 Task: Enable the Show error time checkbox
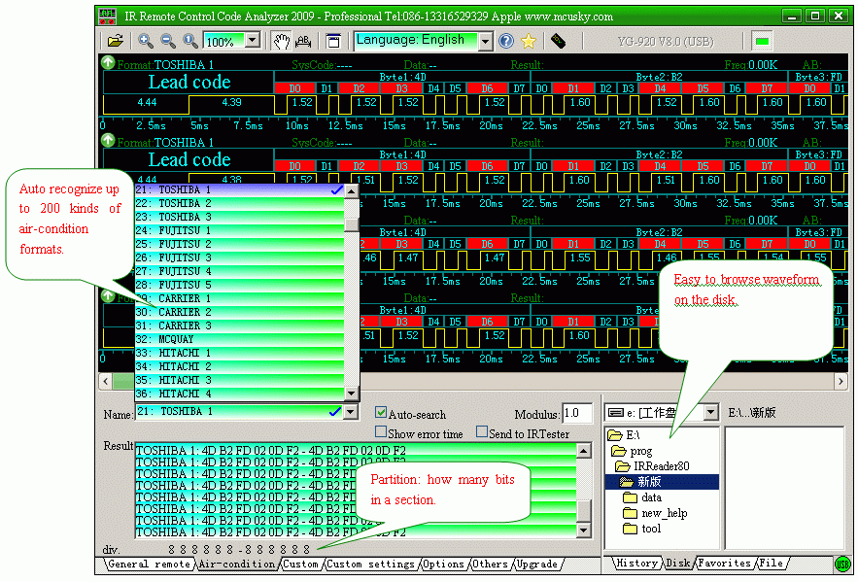pos(381,432)
